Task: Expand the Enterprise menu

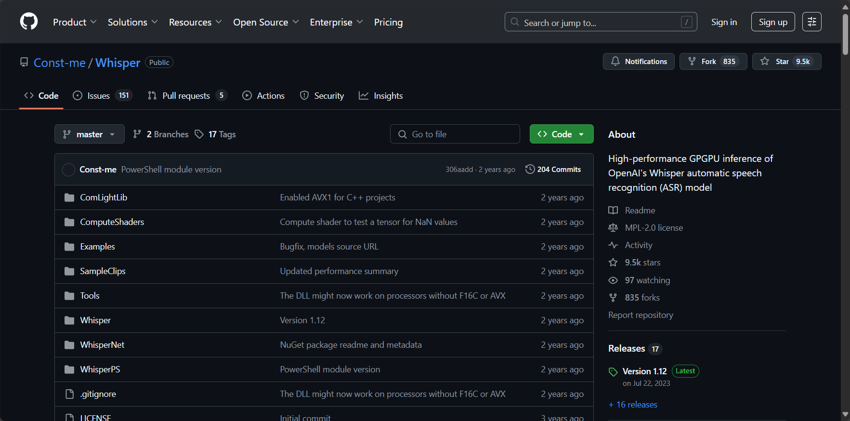Action: click(336, 22)
